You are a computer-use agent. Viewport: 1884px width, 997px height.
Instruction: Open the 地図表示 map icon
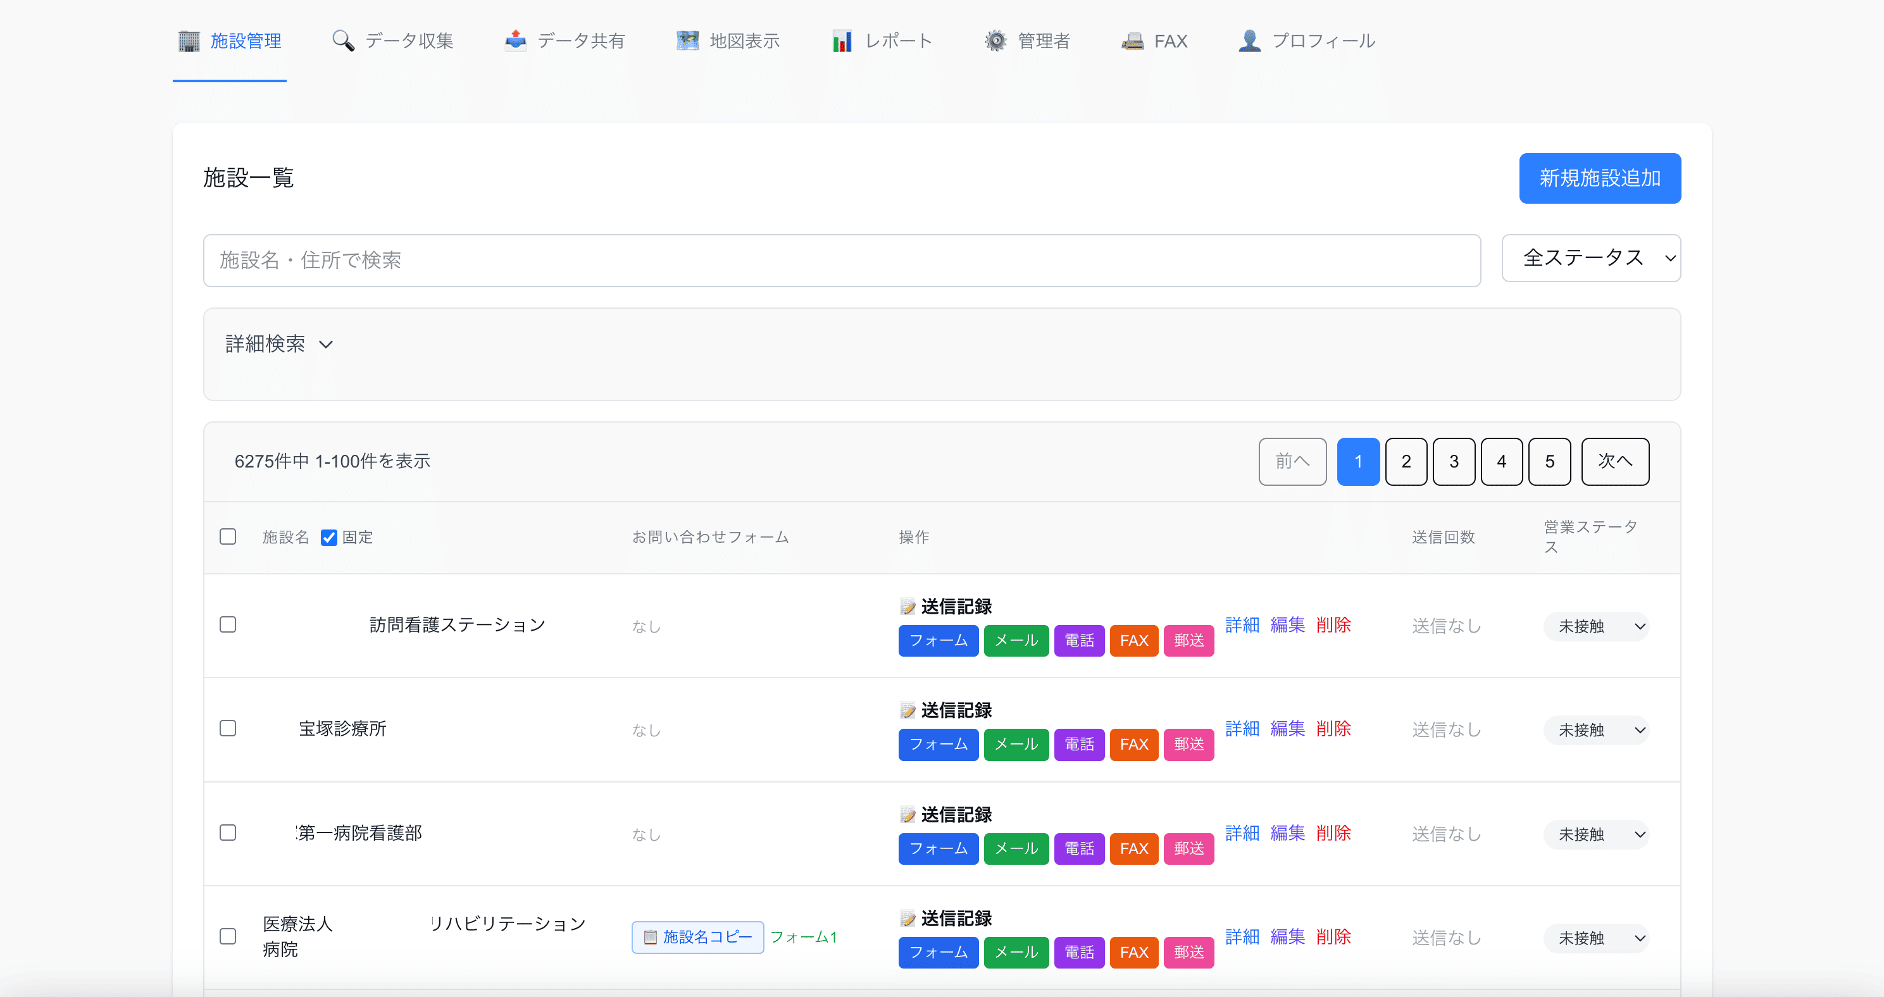687,41
